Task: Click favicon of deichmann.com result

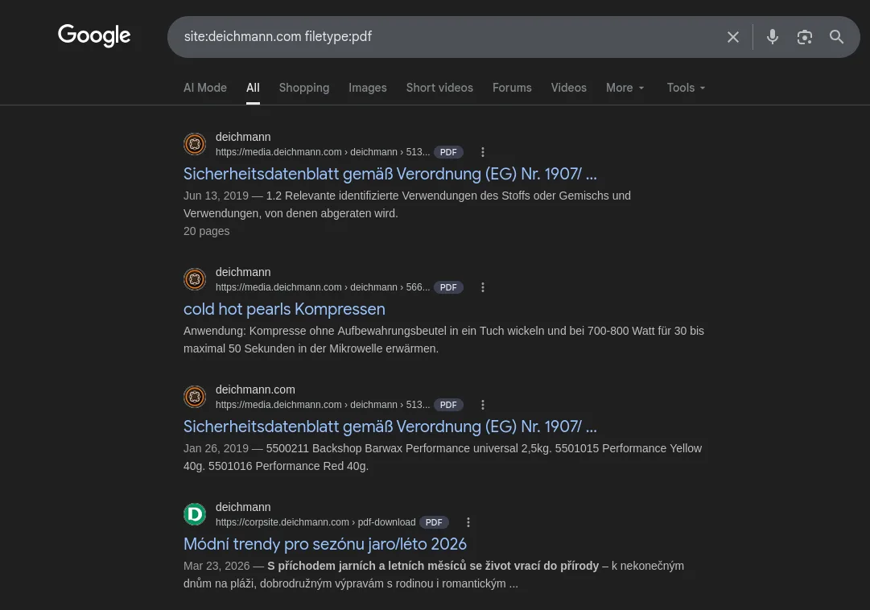Action: tap(195, 397)
